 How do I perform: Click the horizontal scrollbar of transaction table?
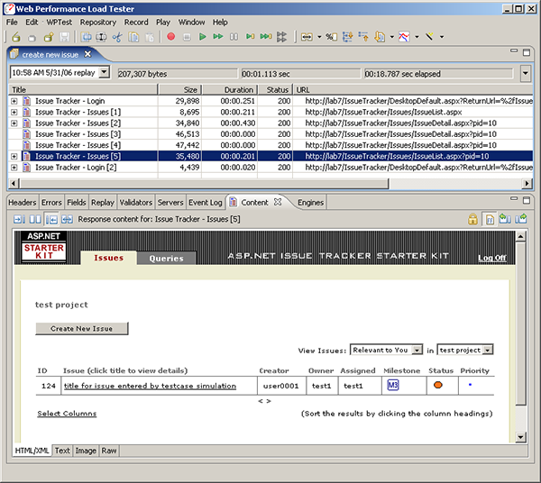[x=204, y=184]
